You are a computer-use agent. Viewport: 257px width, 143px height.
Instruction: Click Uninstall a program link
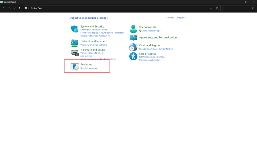[x=89, y=68]
